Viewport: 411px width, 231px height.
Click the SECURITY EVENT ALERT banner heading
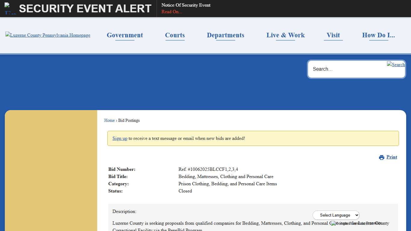[x=85, y=8]
